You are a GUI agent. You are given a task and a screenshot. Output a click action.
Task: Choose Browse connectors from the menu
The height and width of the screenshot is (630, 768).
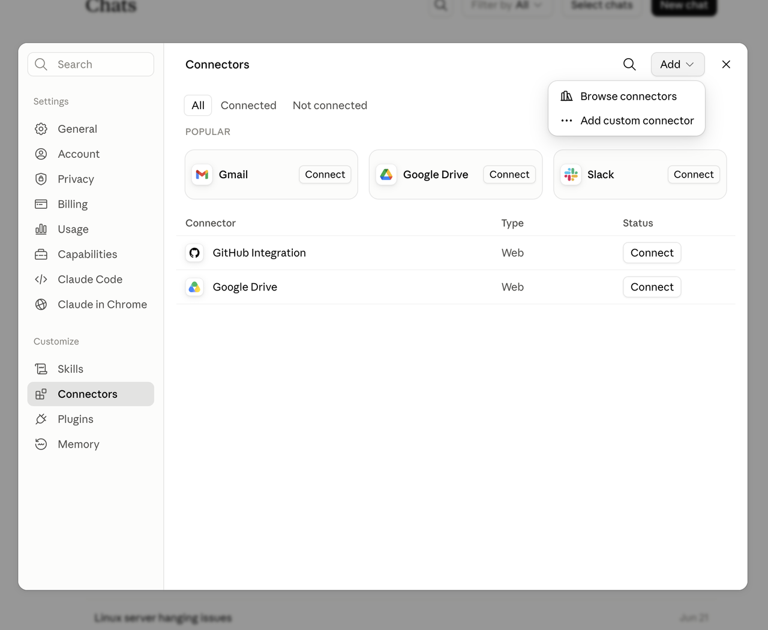click(x=626, y=96)
